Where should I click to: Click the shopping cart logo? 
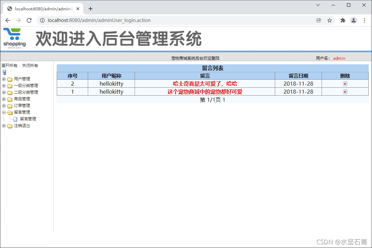coord(14,38)
